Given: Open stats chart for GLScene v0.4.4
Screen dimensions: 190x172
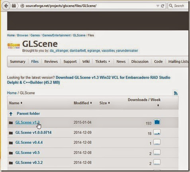Looking at the screenshot, I should [157, 142].
